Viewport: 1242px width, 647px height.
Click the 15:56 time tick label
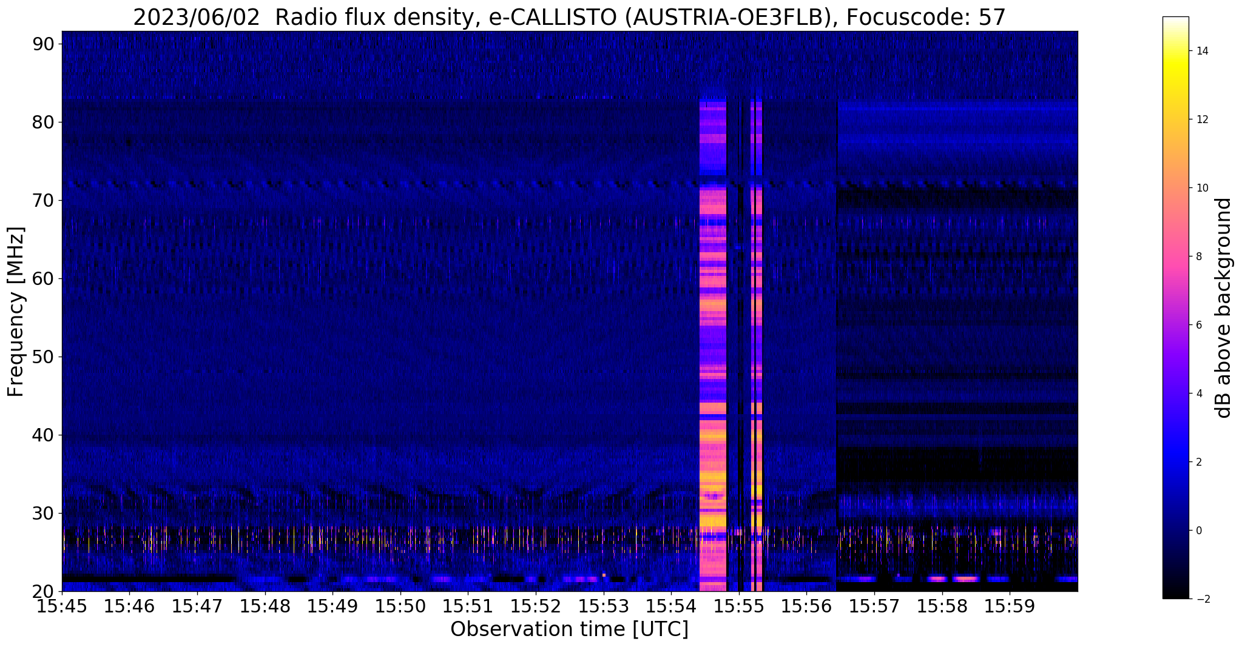click(807, 605)
